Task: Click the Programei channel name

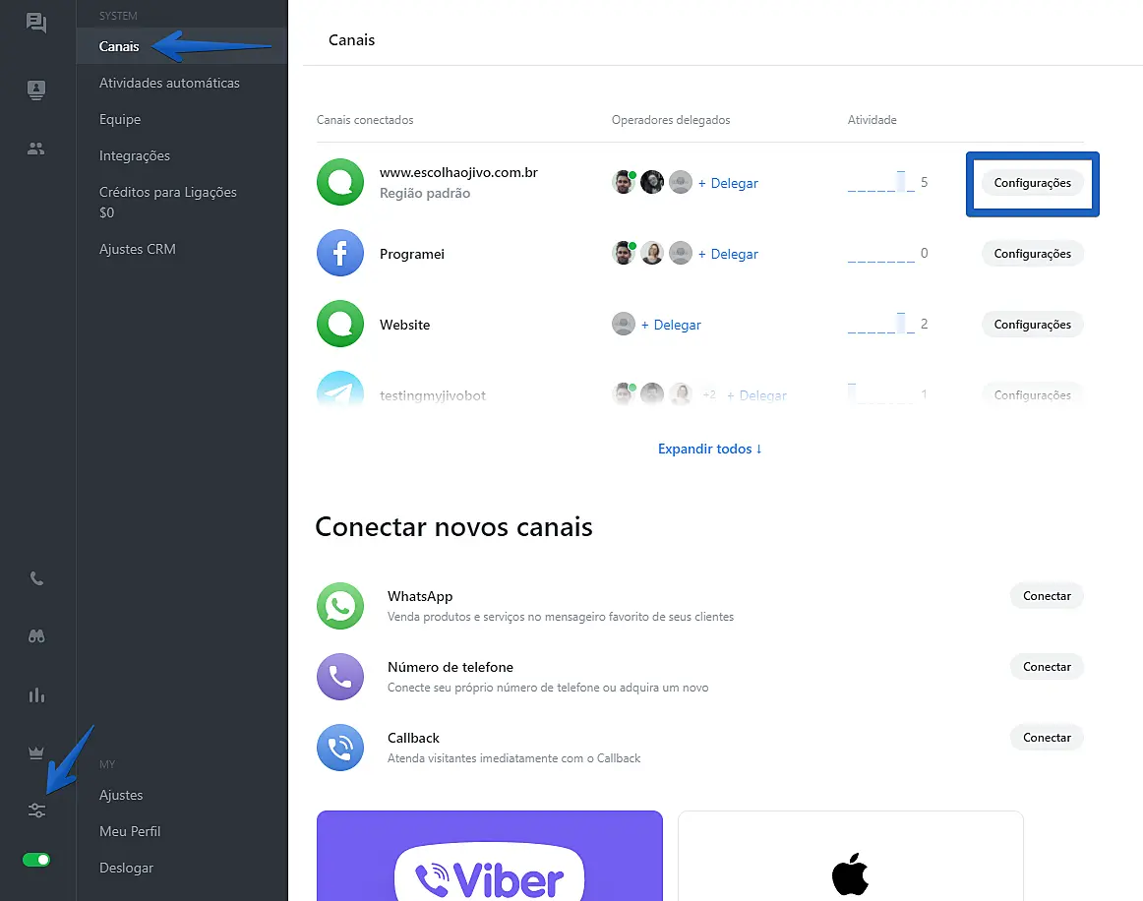Action: tap(412, 254)
